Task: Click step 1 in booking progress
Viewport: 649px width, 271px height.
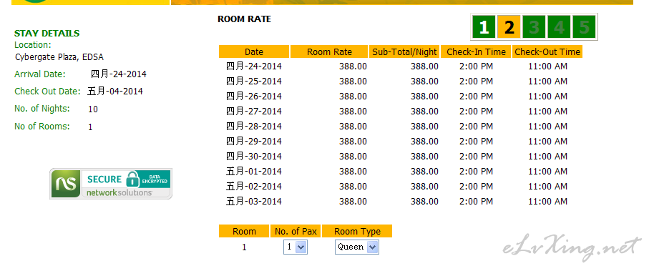Action: 484,27
